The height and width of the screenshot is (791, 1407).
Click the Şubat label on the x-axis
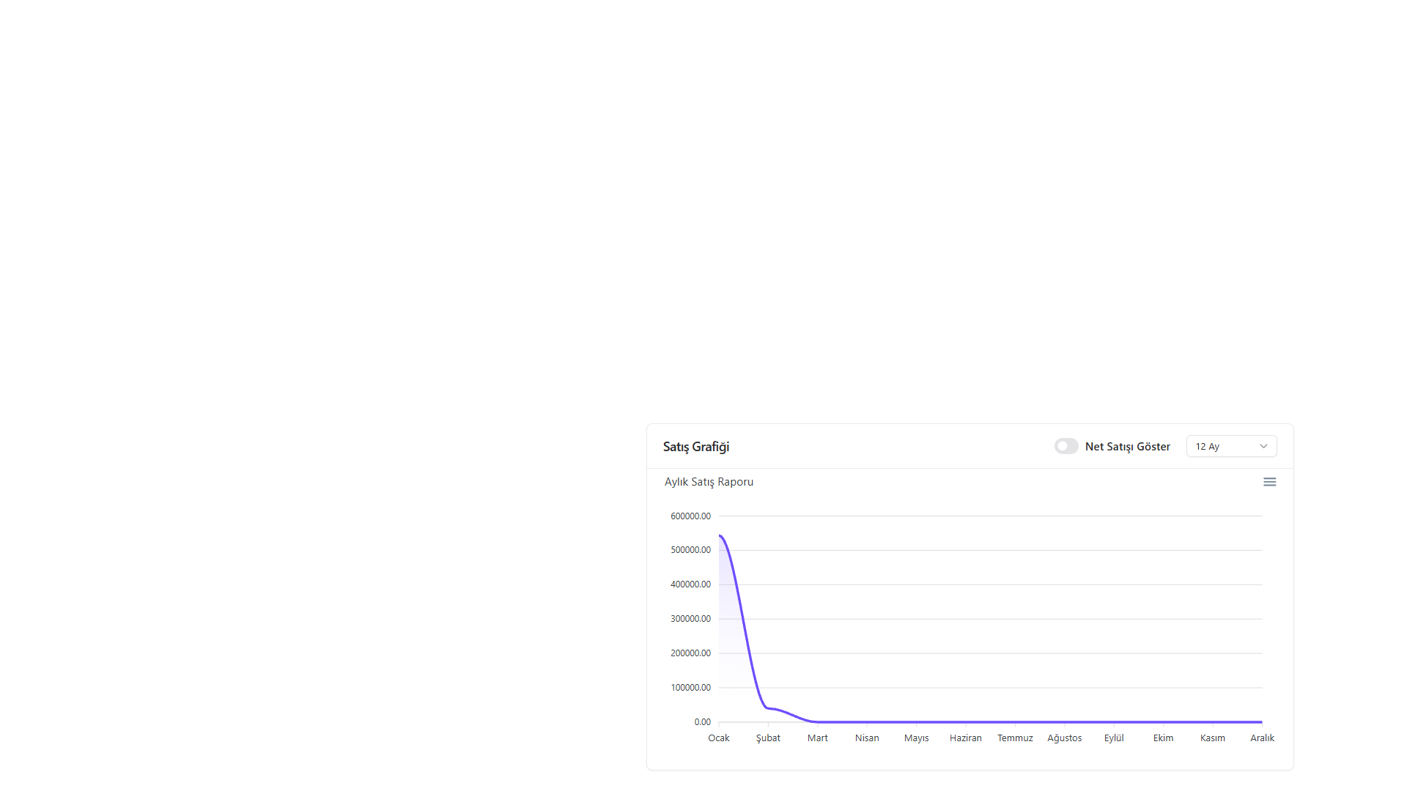click(x=768, y=738)
